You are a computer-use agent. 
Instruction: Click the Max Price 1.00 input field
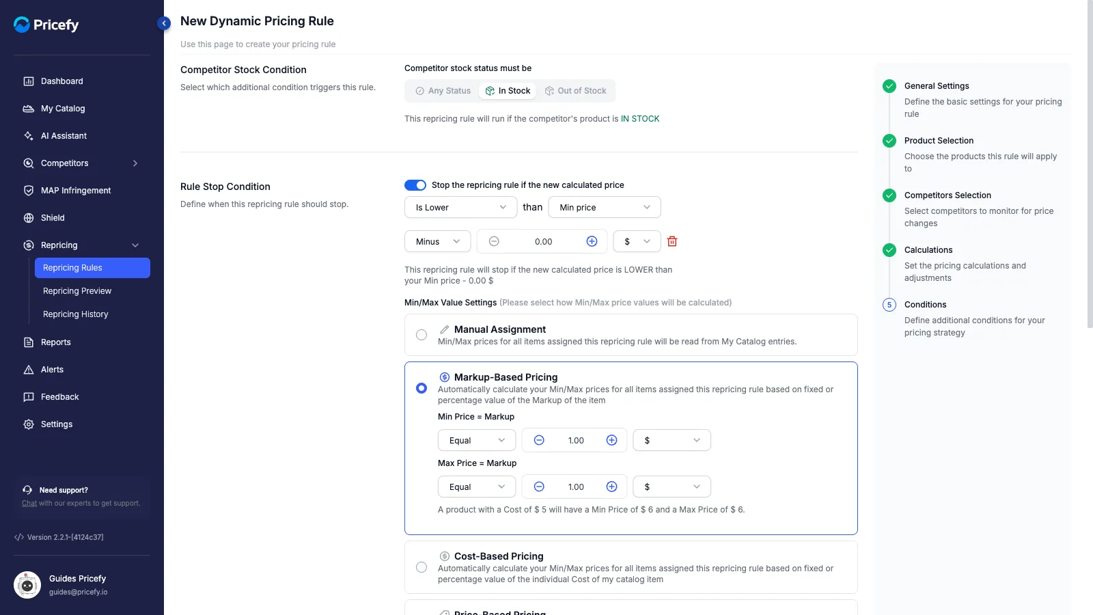[576, 487]
